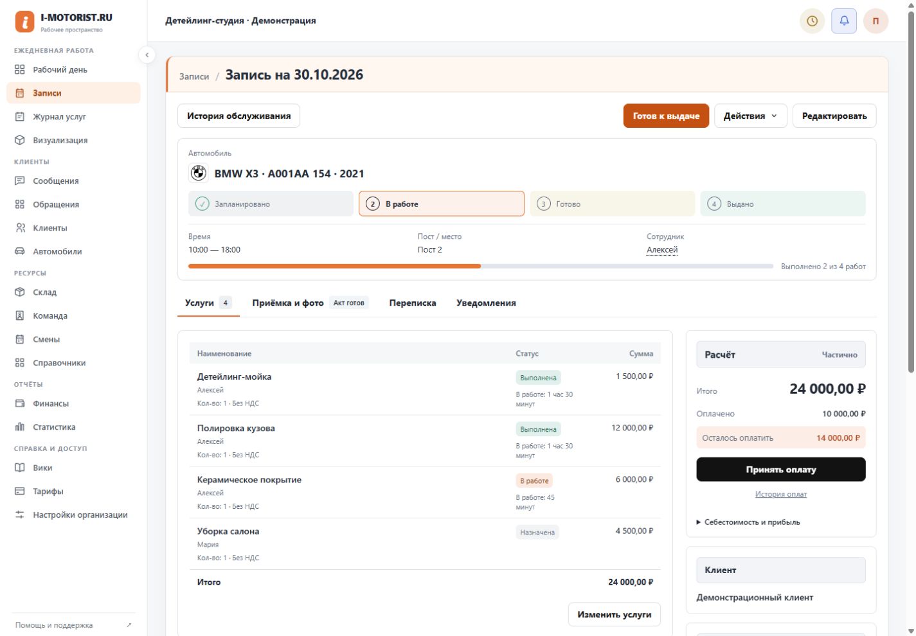Open the История оплат link

pos(781,494)
